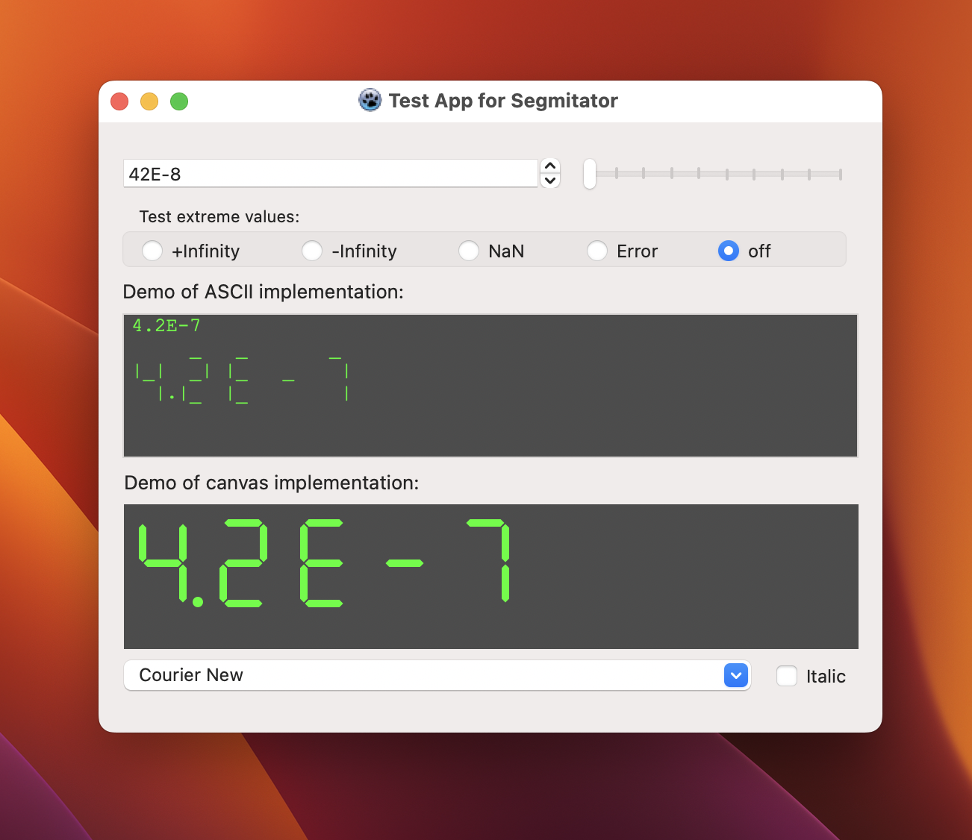Open the Courier New font dropdown
This screenshot has height=840, width=972.
coord(736,675)
